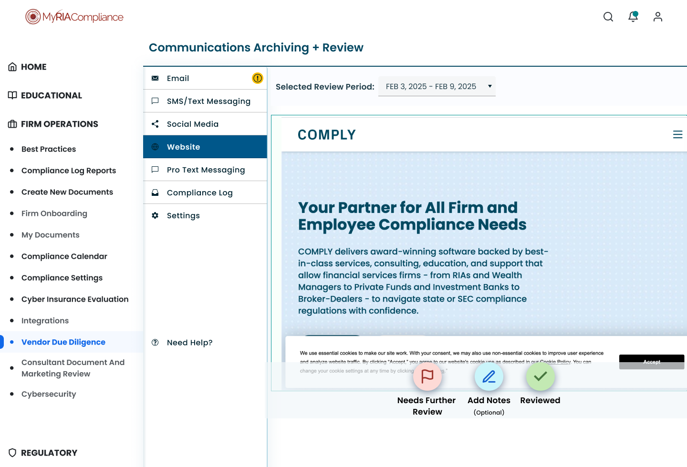Accept cookies on the COMPLY site
This screenshot has height=467, width=687.
tap(652, 362)
